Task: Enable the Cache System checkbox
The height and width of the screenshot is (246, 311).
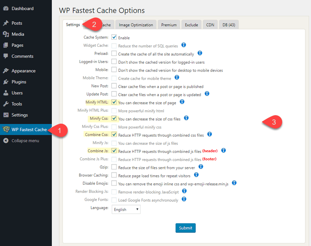Action: pos(114,38)
